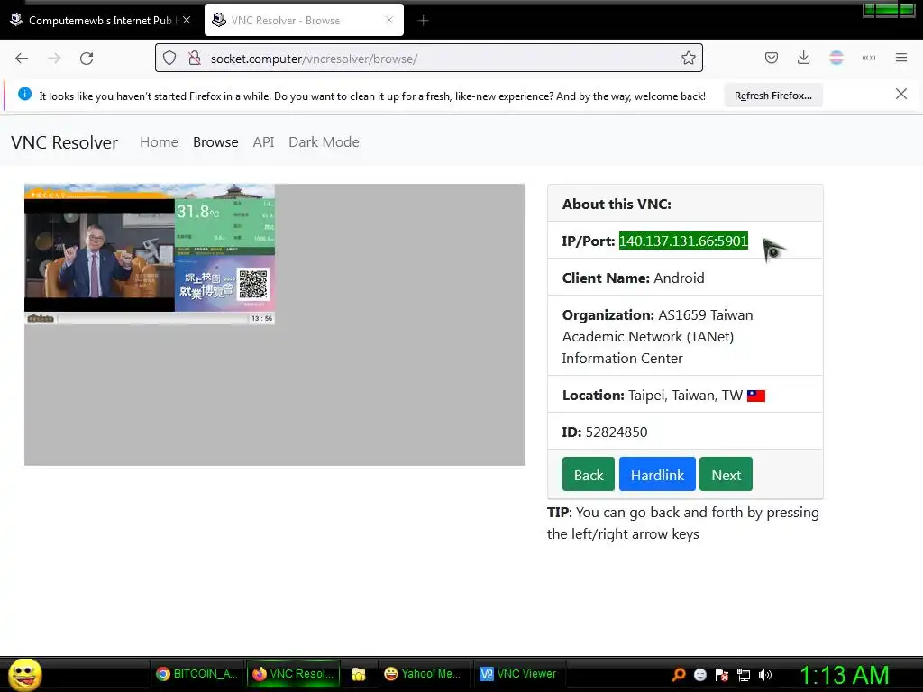The height and width of the screenshot is (692, 923).
Task: Click the Client Name: Android text
Action: point(633,278)
